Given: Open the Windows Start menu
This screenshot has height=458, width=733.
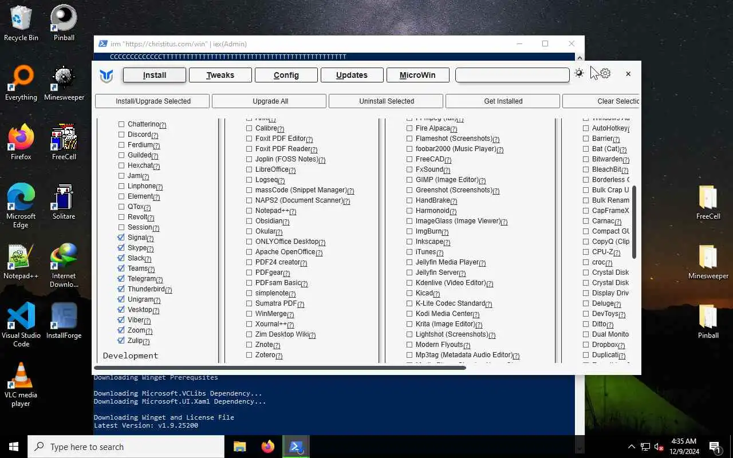Looking at the screenshot, I should [x=14, y=447].
